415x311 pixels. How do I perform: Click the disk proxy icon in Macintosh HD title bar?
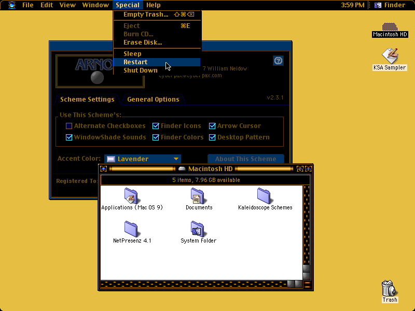(x=182, y=169)
